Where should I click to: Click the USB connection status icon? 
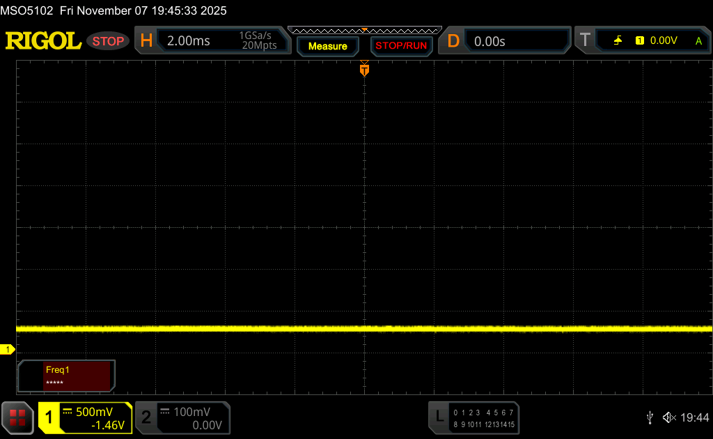(650, 417)
